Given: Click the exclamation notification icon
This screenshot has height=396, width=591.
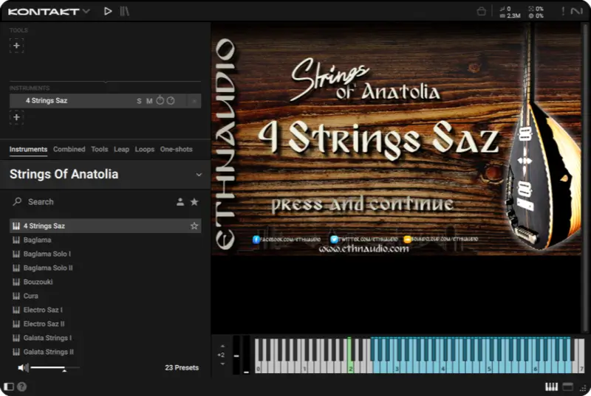Looking at the screenshot, I should 563,11.
